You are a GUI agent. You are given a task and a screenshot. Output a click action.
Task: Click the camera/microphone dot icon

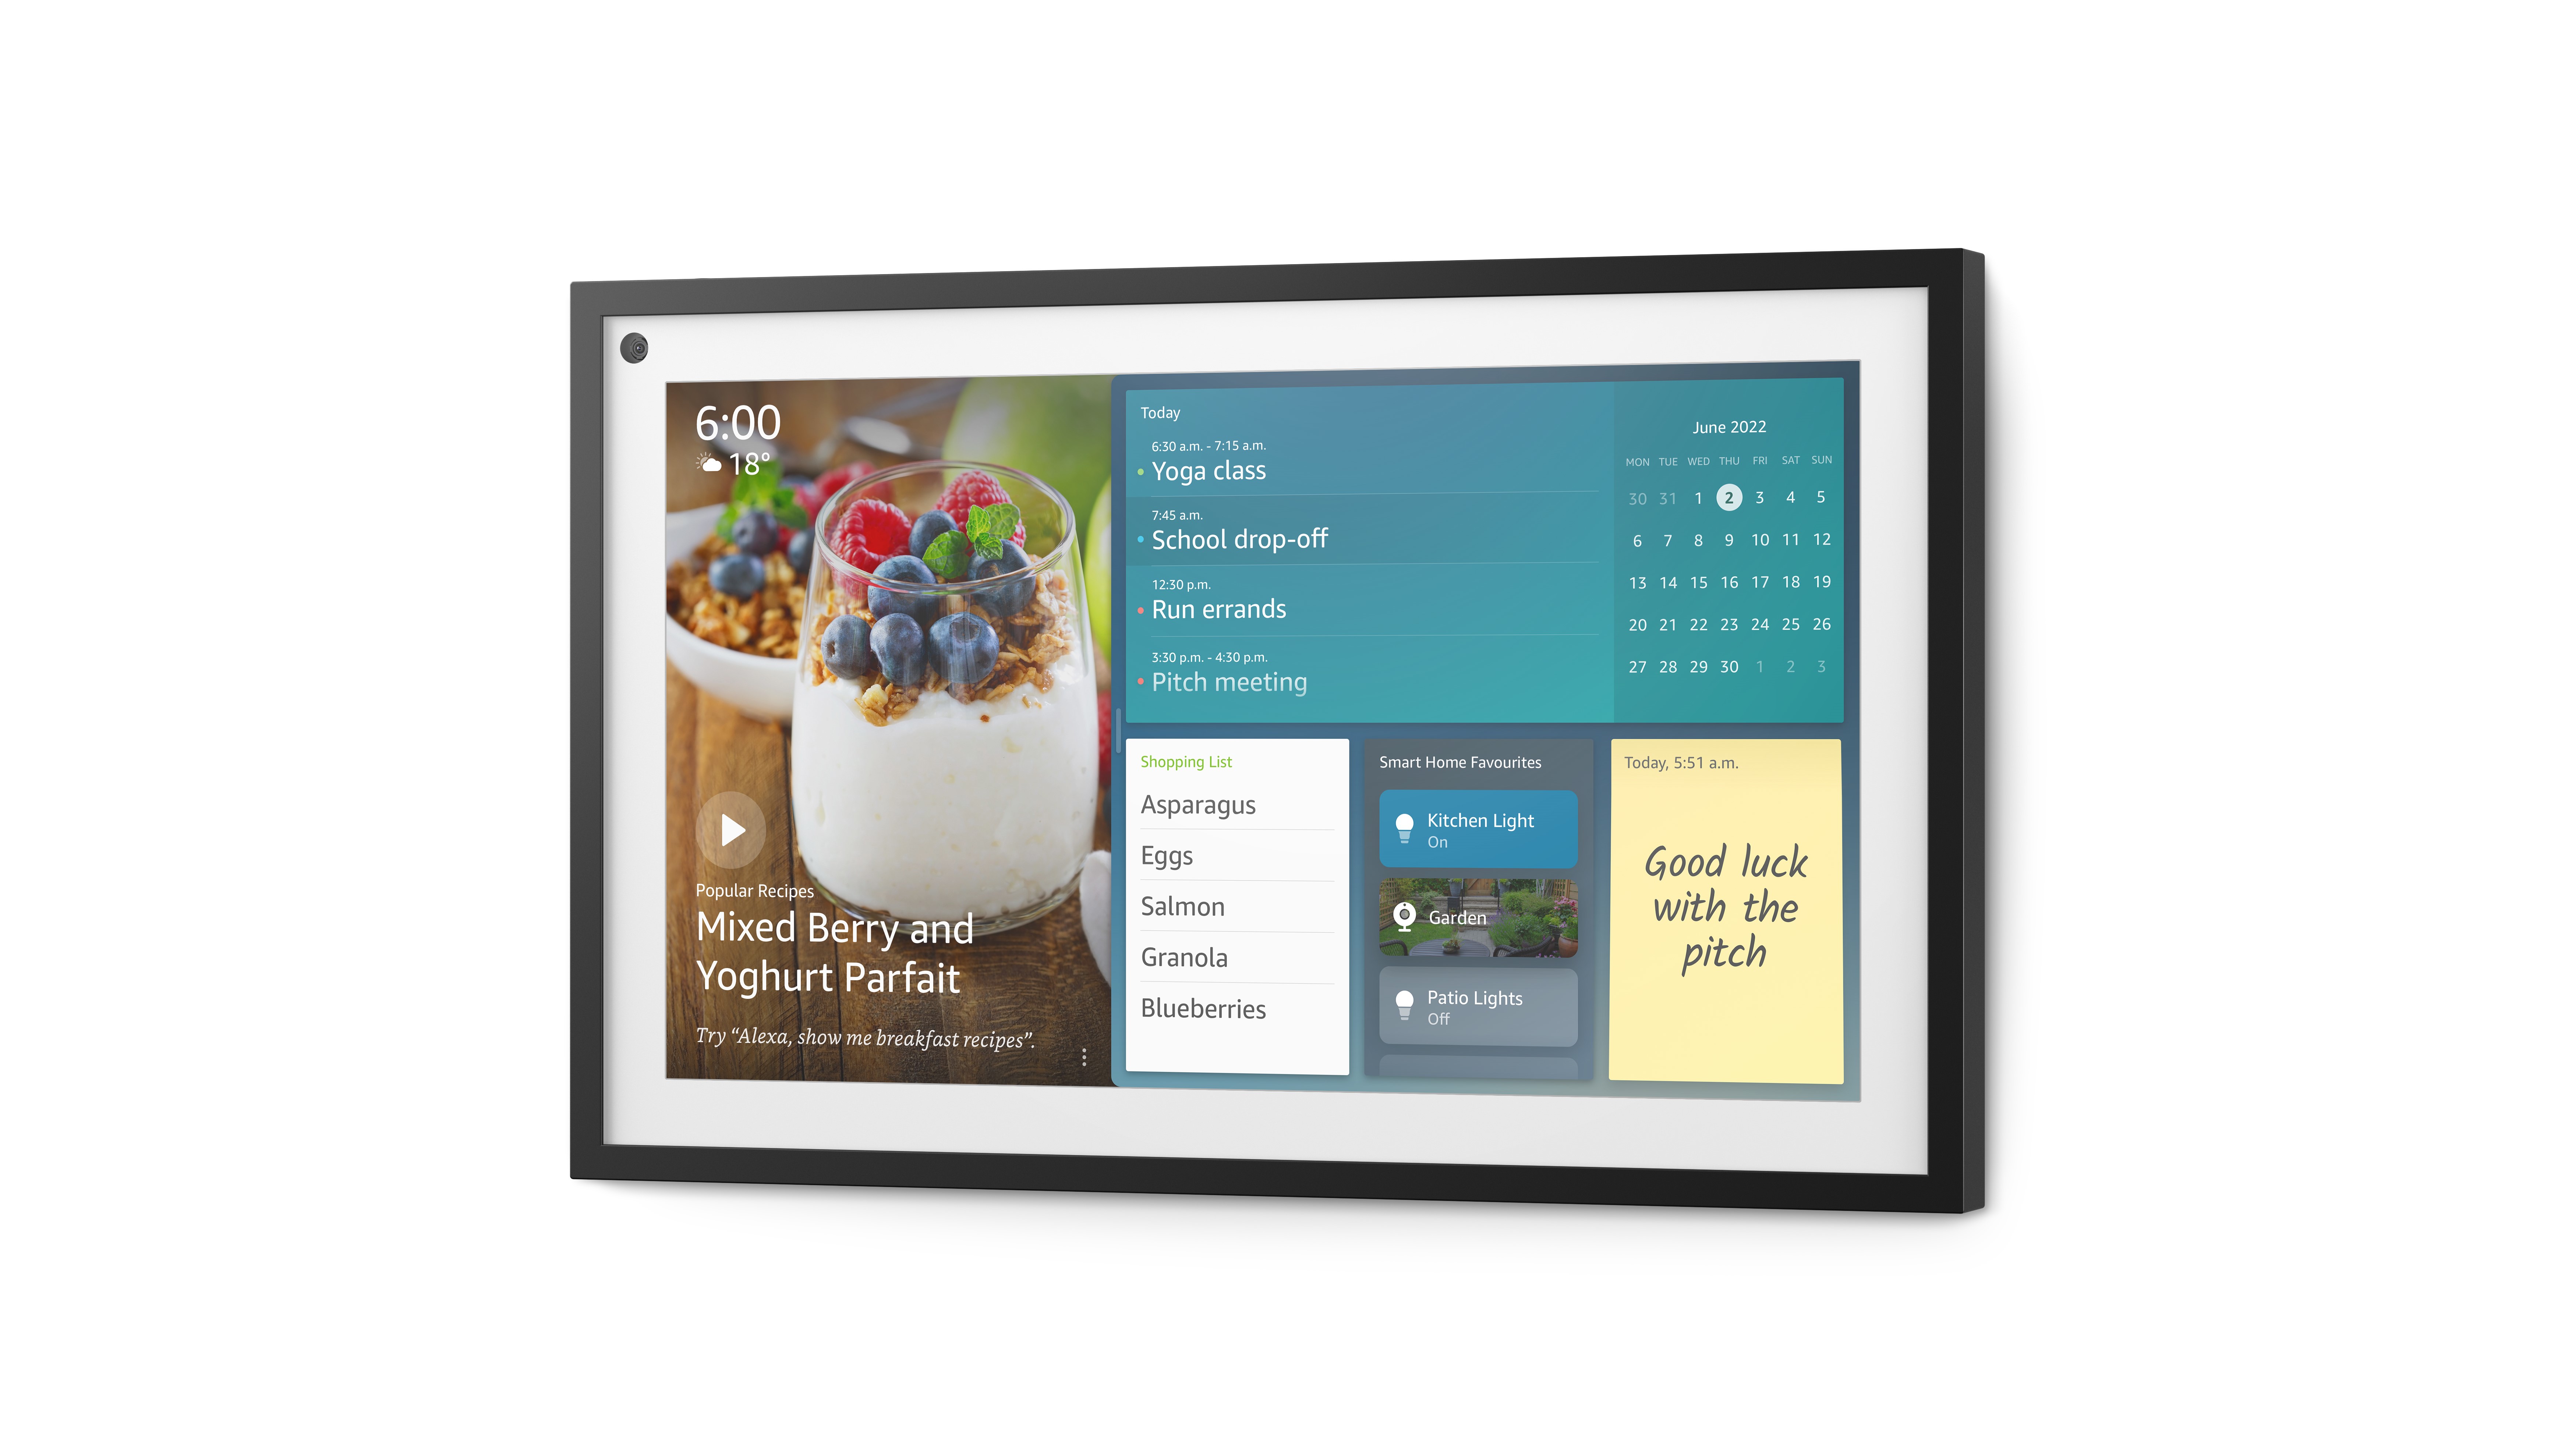(640, 348)
